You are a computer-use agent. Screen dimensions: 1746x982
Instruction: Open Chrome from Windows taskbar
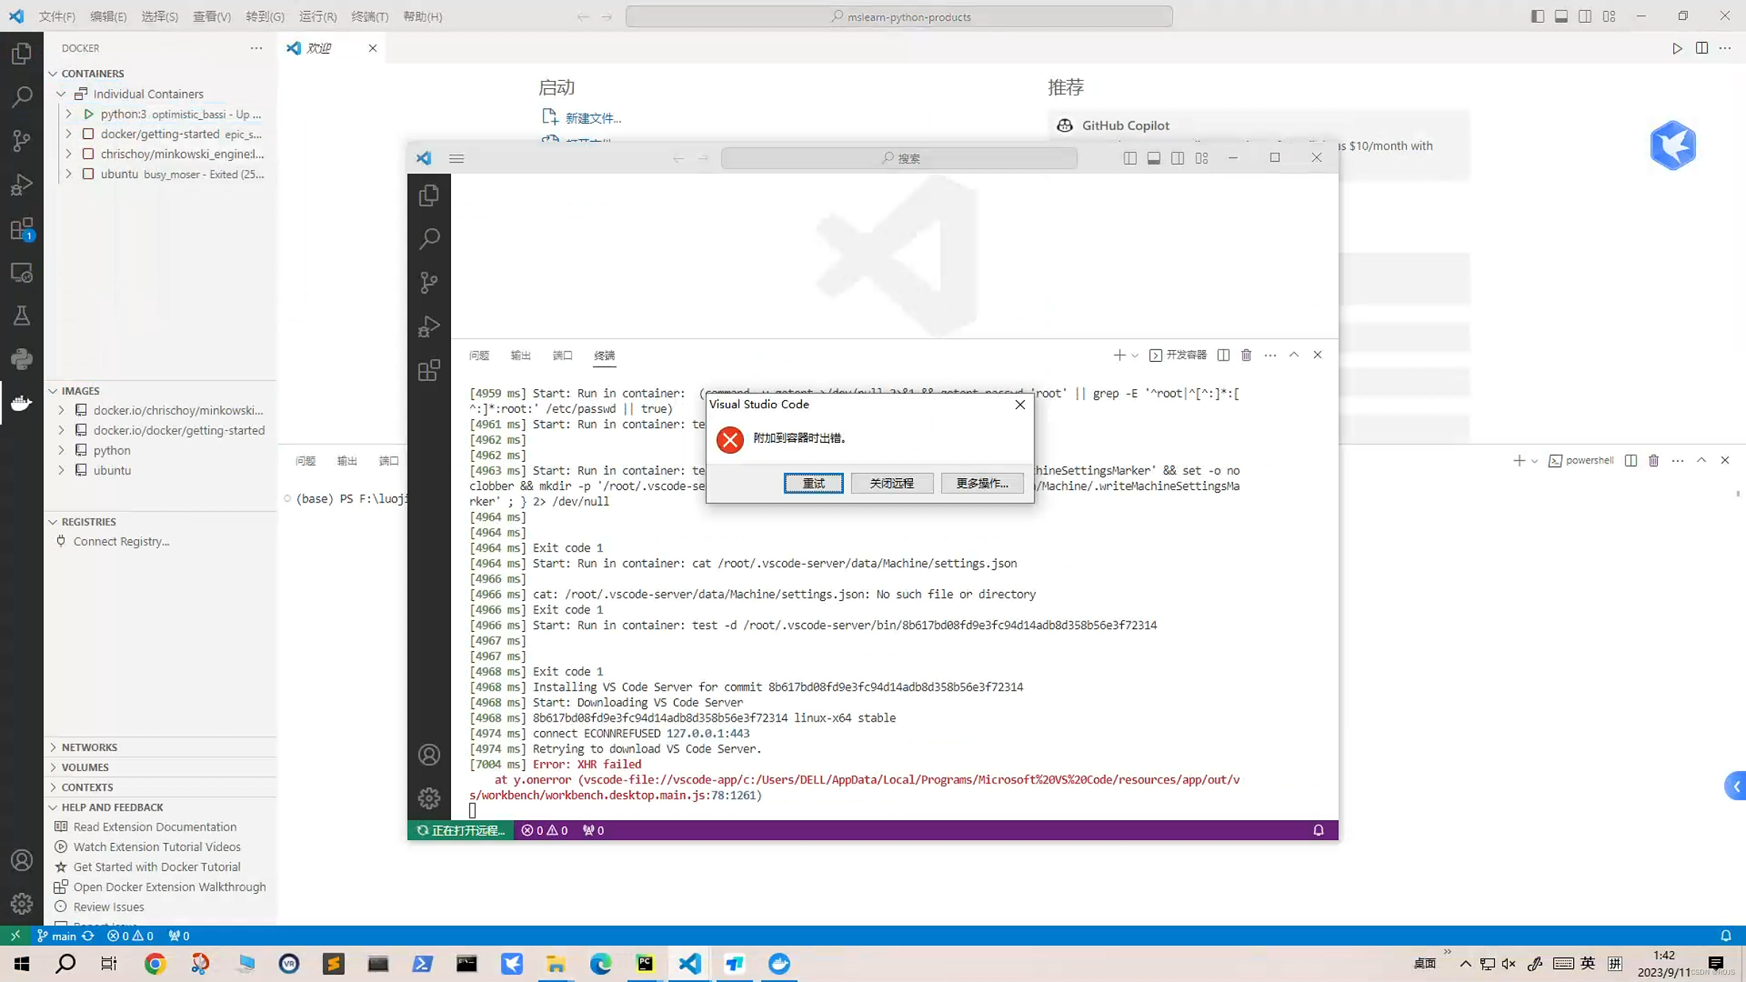pos(155,964)
